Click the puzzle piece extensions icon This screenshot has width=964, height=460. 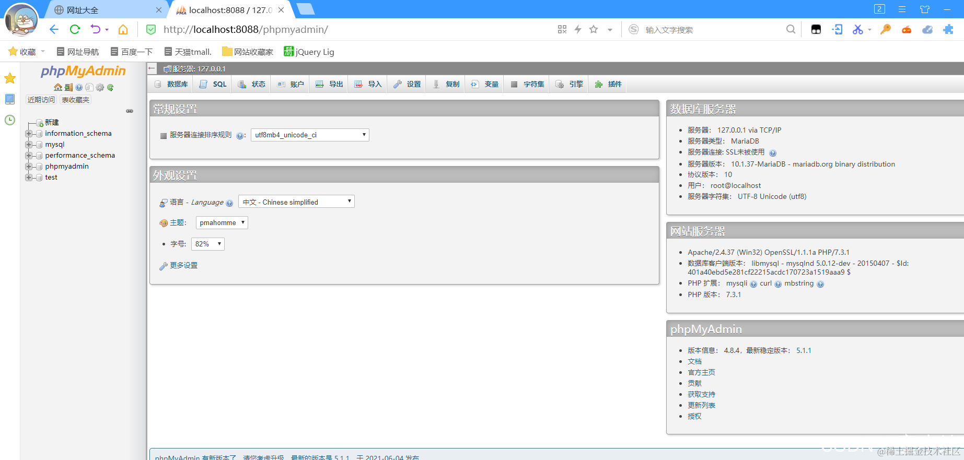click(948, 29)
